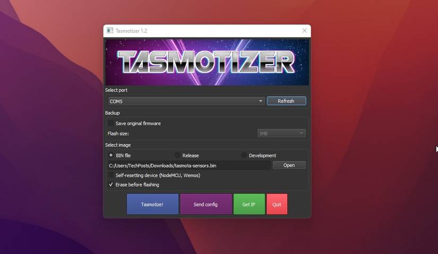Uncheck Erase before flashing

(x=111, y=184)
